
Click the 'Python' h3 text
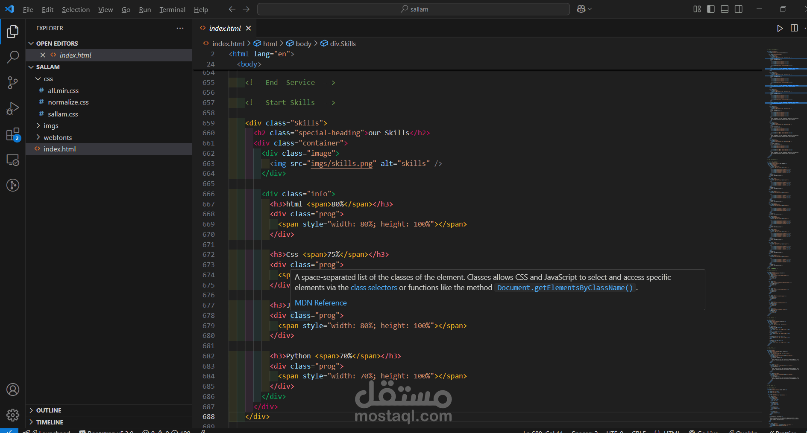tap(299, 356)
